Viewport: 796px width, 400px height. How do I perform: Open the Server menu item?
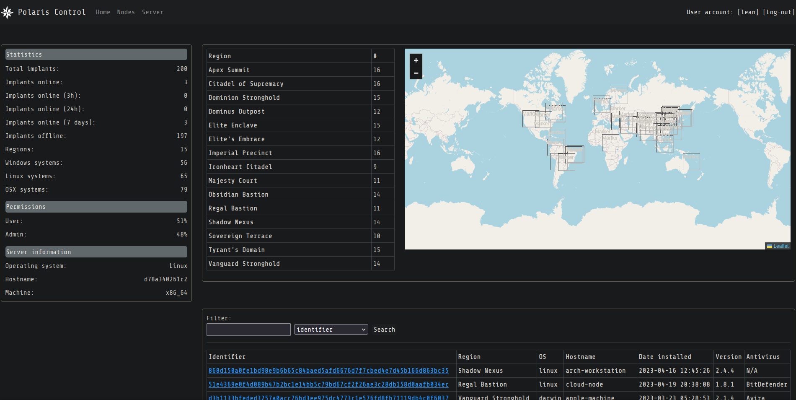coord(152,12)
